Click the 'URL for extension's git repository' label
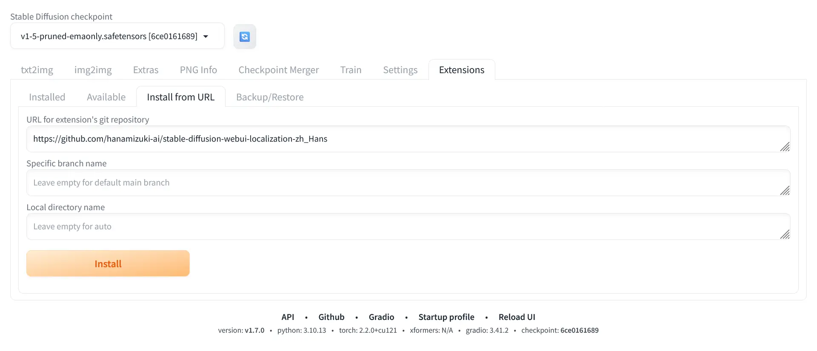The width and height of the screenshot is (817, 351). click(x=88, y=120)
